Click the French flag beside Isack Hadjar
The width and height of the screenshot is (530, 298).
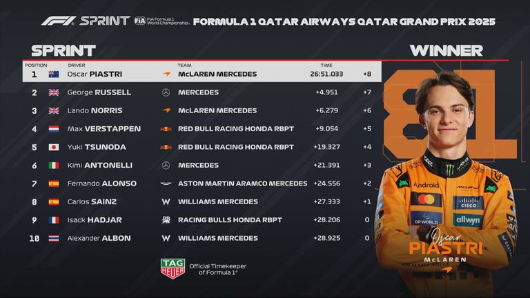tap(53, 220)
